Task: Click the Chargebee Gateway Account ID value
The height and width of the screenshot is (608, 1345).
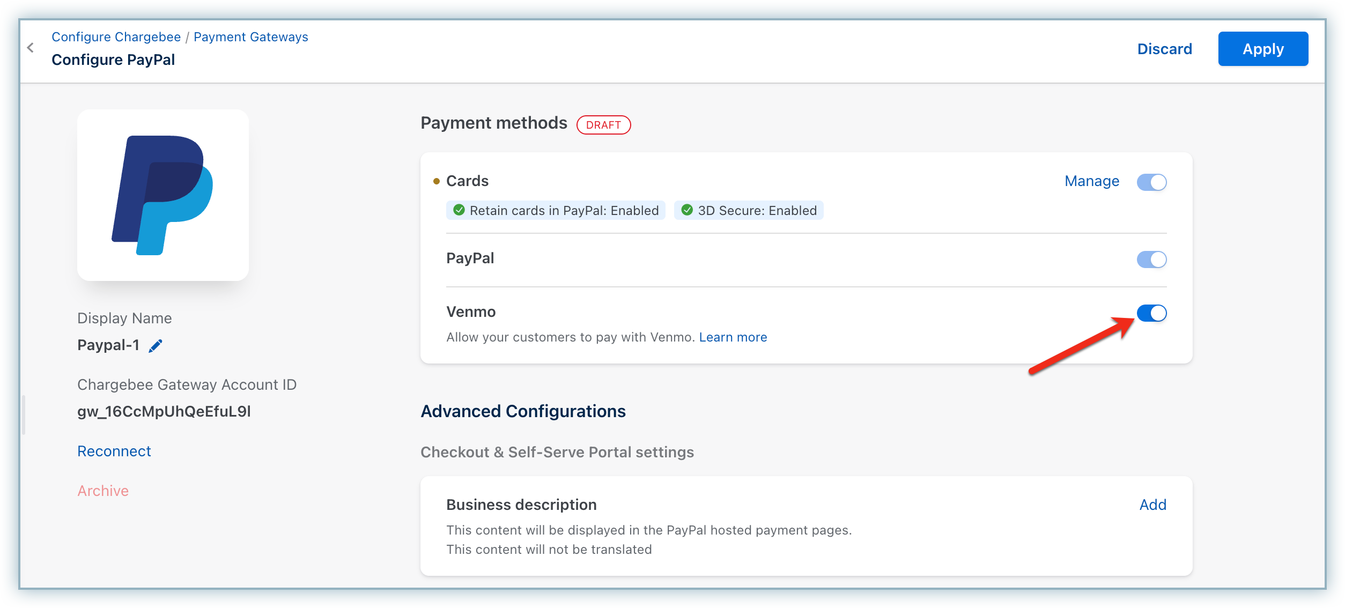Action: (x=164, y=412)
